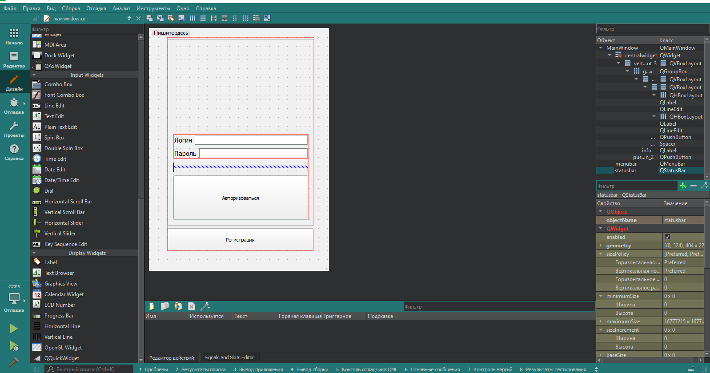Click the Регистрация button on form
Image resolution: width=710 pixels, height=373 pixels.
240,240
